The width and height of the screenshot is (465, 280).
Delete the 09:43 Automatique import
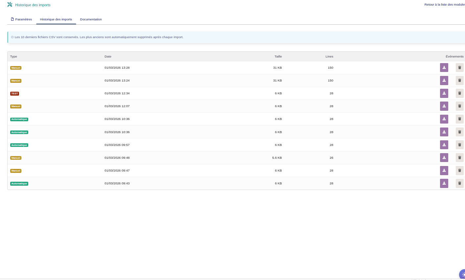click(x=459, y=183)
